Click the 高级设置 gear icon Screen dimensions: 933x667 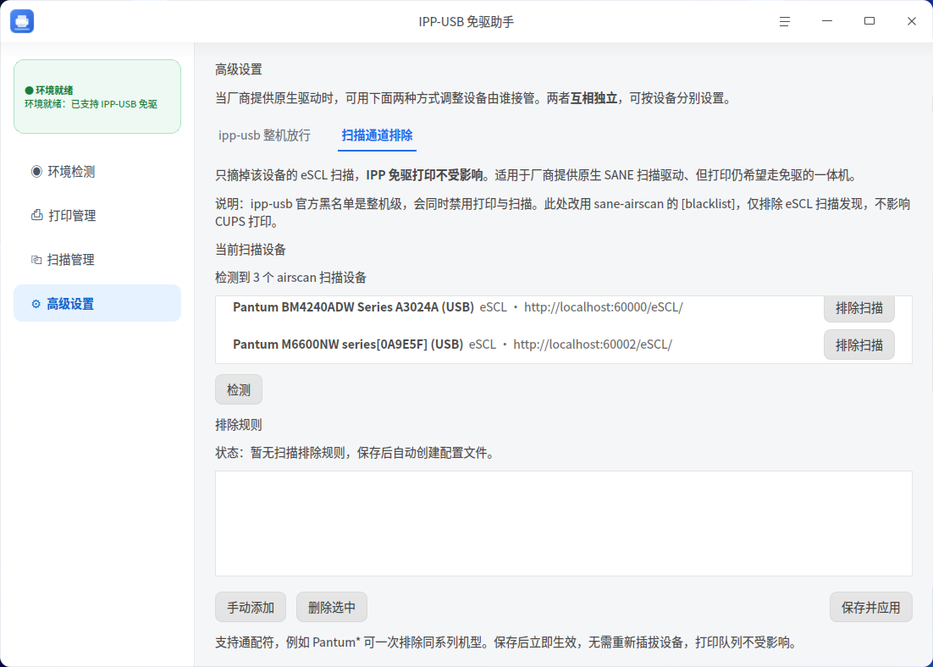click(36, 304)
